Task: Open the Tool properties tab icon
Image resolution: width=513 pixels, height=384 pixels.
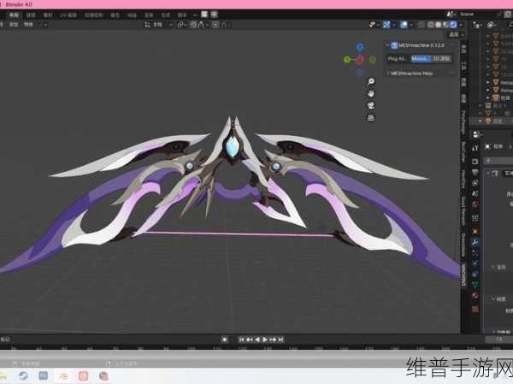Action: [475, 148]
